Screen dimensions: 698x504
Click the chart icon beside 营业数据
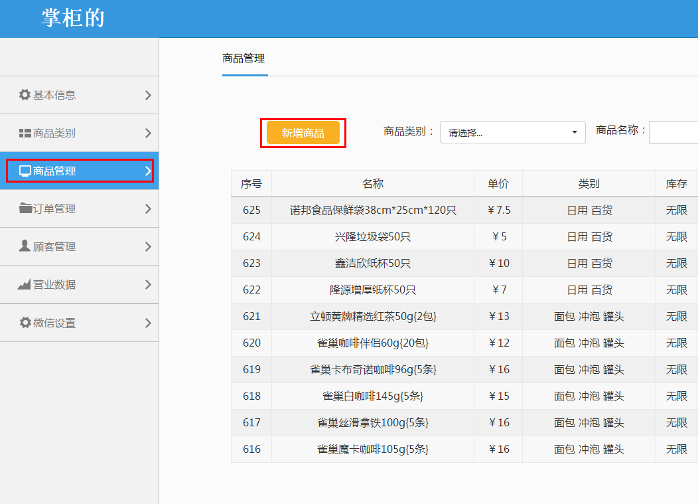[25, 285]
